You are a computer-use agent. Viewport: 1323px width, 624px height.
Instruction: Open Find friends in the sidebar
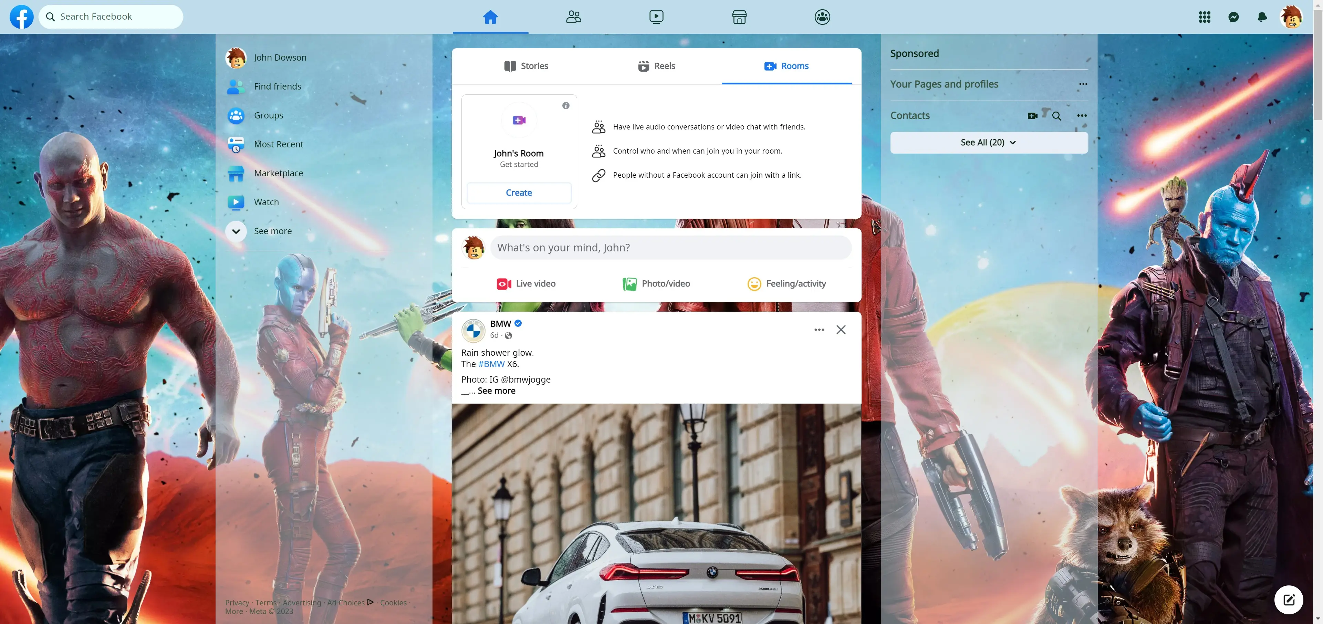[x=324, y=86]
